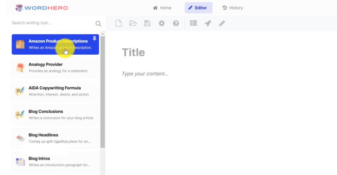Click the list view icon
The height and width of the screenshot is (175, 337).
pos(194,23)
